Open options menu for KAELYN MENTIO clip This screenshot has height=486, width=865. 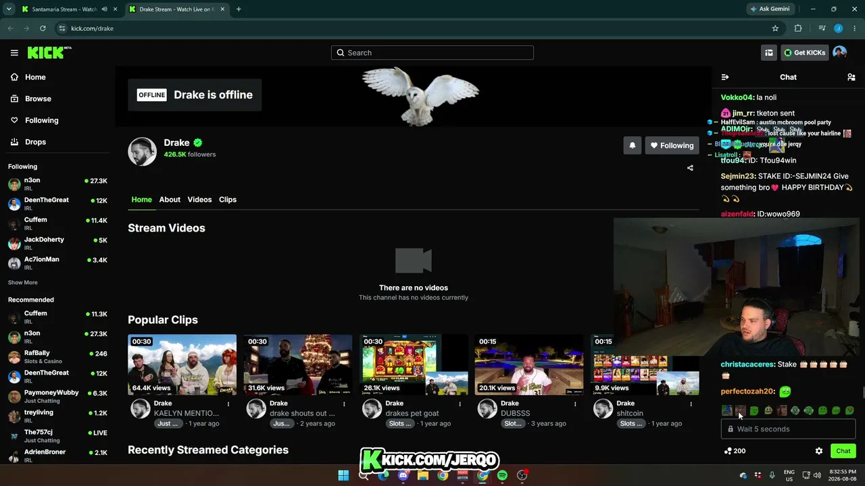tap(228, 404)
